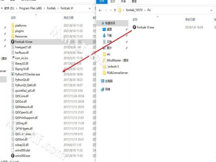Click the Qt5PrintSupport.dll file icon
The image size is (216, 162).
[13, 118]
